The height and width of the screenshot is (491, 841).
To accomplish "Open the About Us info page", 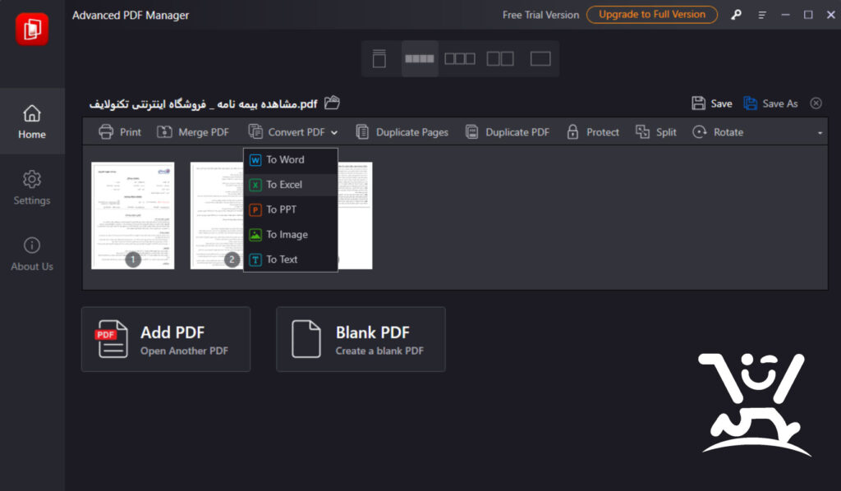I will tap(32, 254).
